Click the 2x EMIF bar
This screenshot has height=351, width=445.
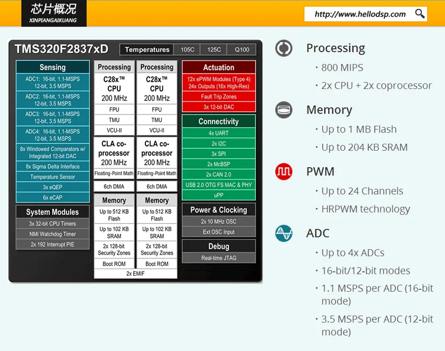coord(136,274)
